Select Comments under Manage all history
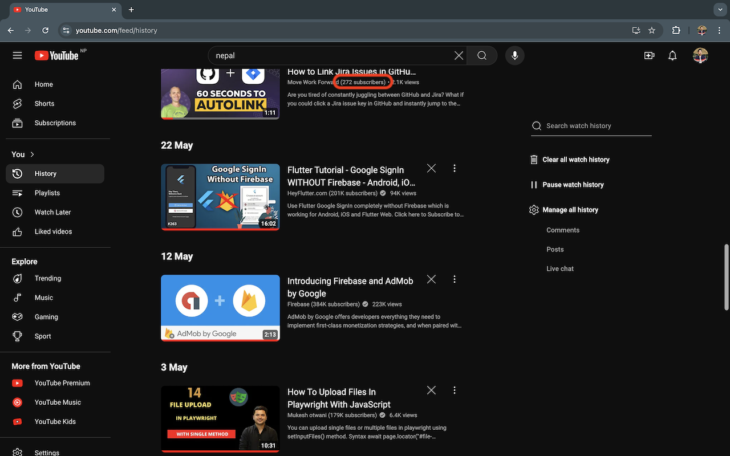 [562, 230]
